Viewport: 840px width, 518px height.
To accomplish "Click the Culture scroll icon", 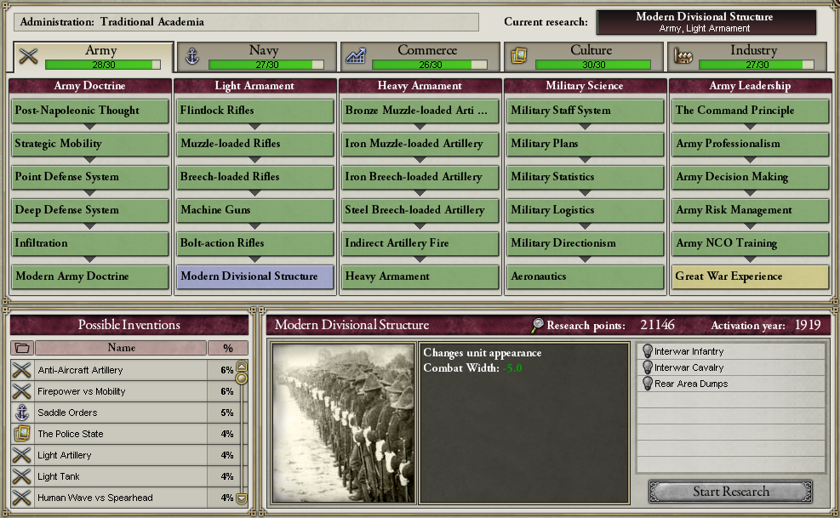I will pos(518,55).
